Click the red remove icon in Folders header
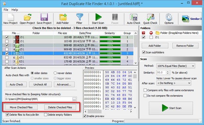204x125 pixels. pos(151,33)
